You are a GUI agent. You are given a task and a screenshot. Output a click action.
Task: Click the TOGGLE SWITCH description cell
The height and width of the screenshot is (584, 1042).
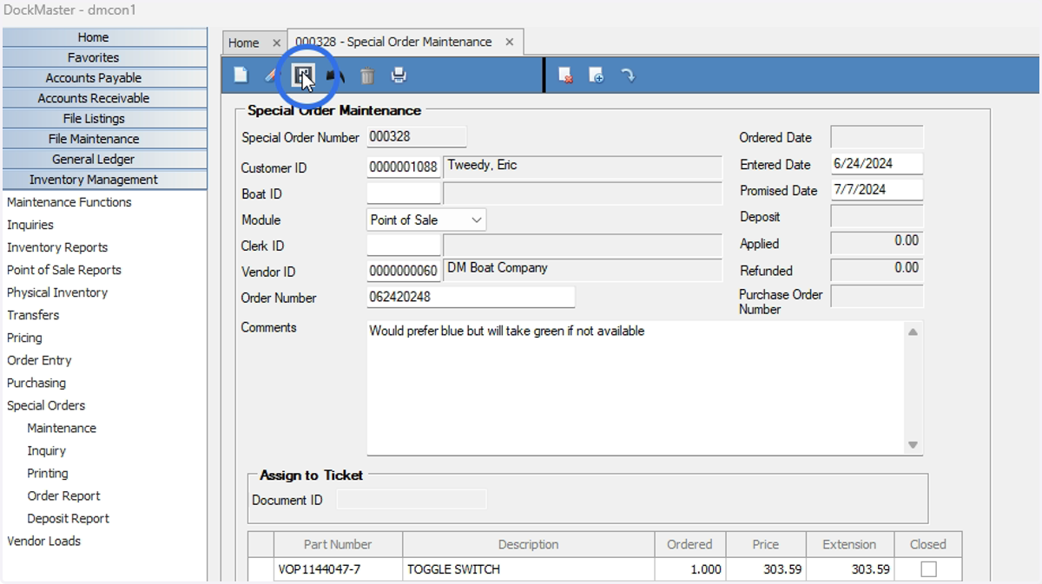point(528,569)
